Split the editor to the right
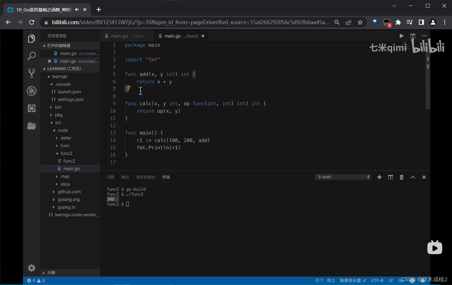The width and height of the screenshot is (452, 285). [x=413, y=36]
